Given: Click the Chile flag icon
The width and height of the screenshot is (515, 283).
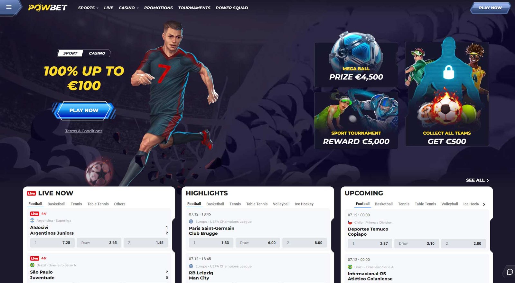Looking at the screenshot, I should 350,222.
